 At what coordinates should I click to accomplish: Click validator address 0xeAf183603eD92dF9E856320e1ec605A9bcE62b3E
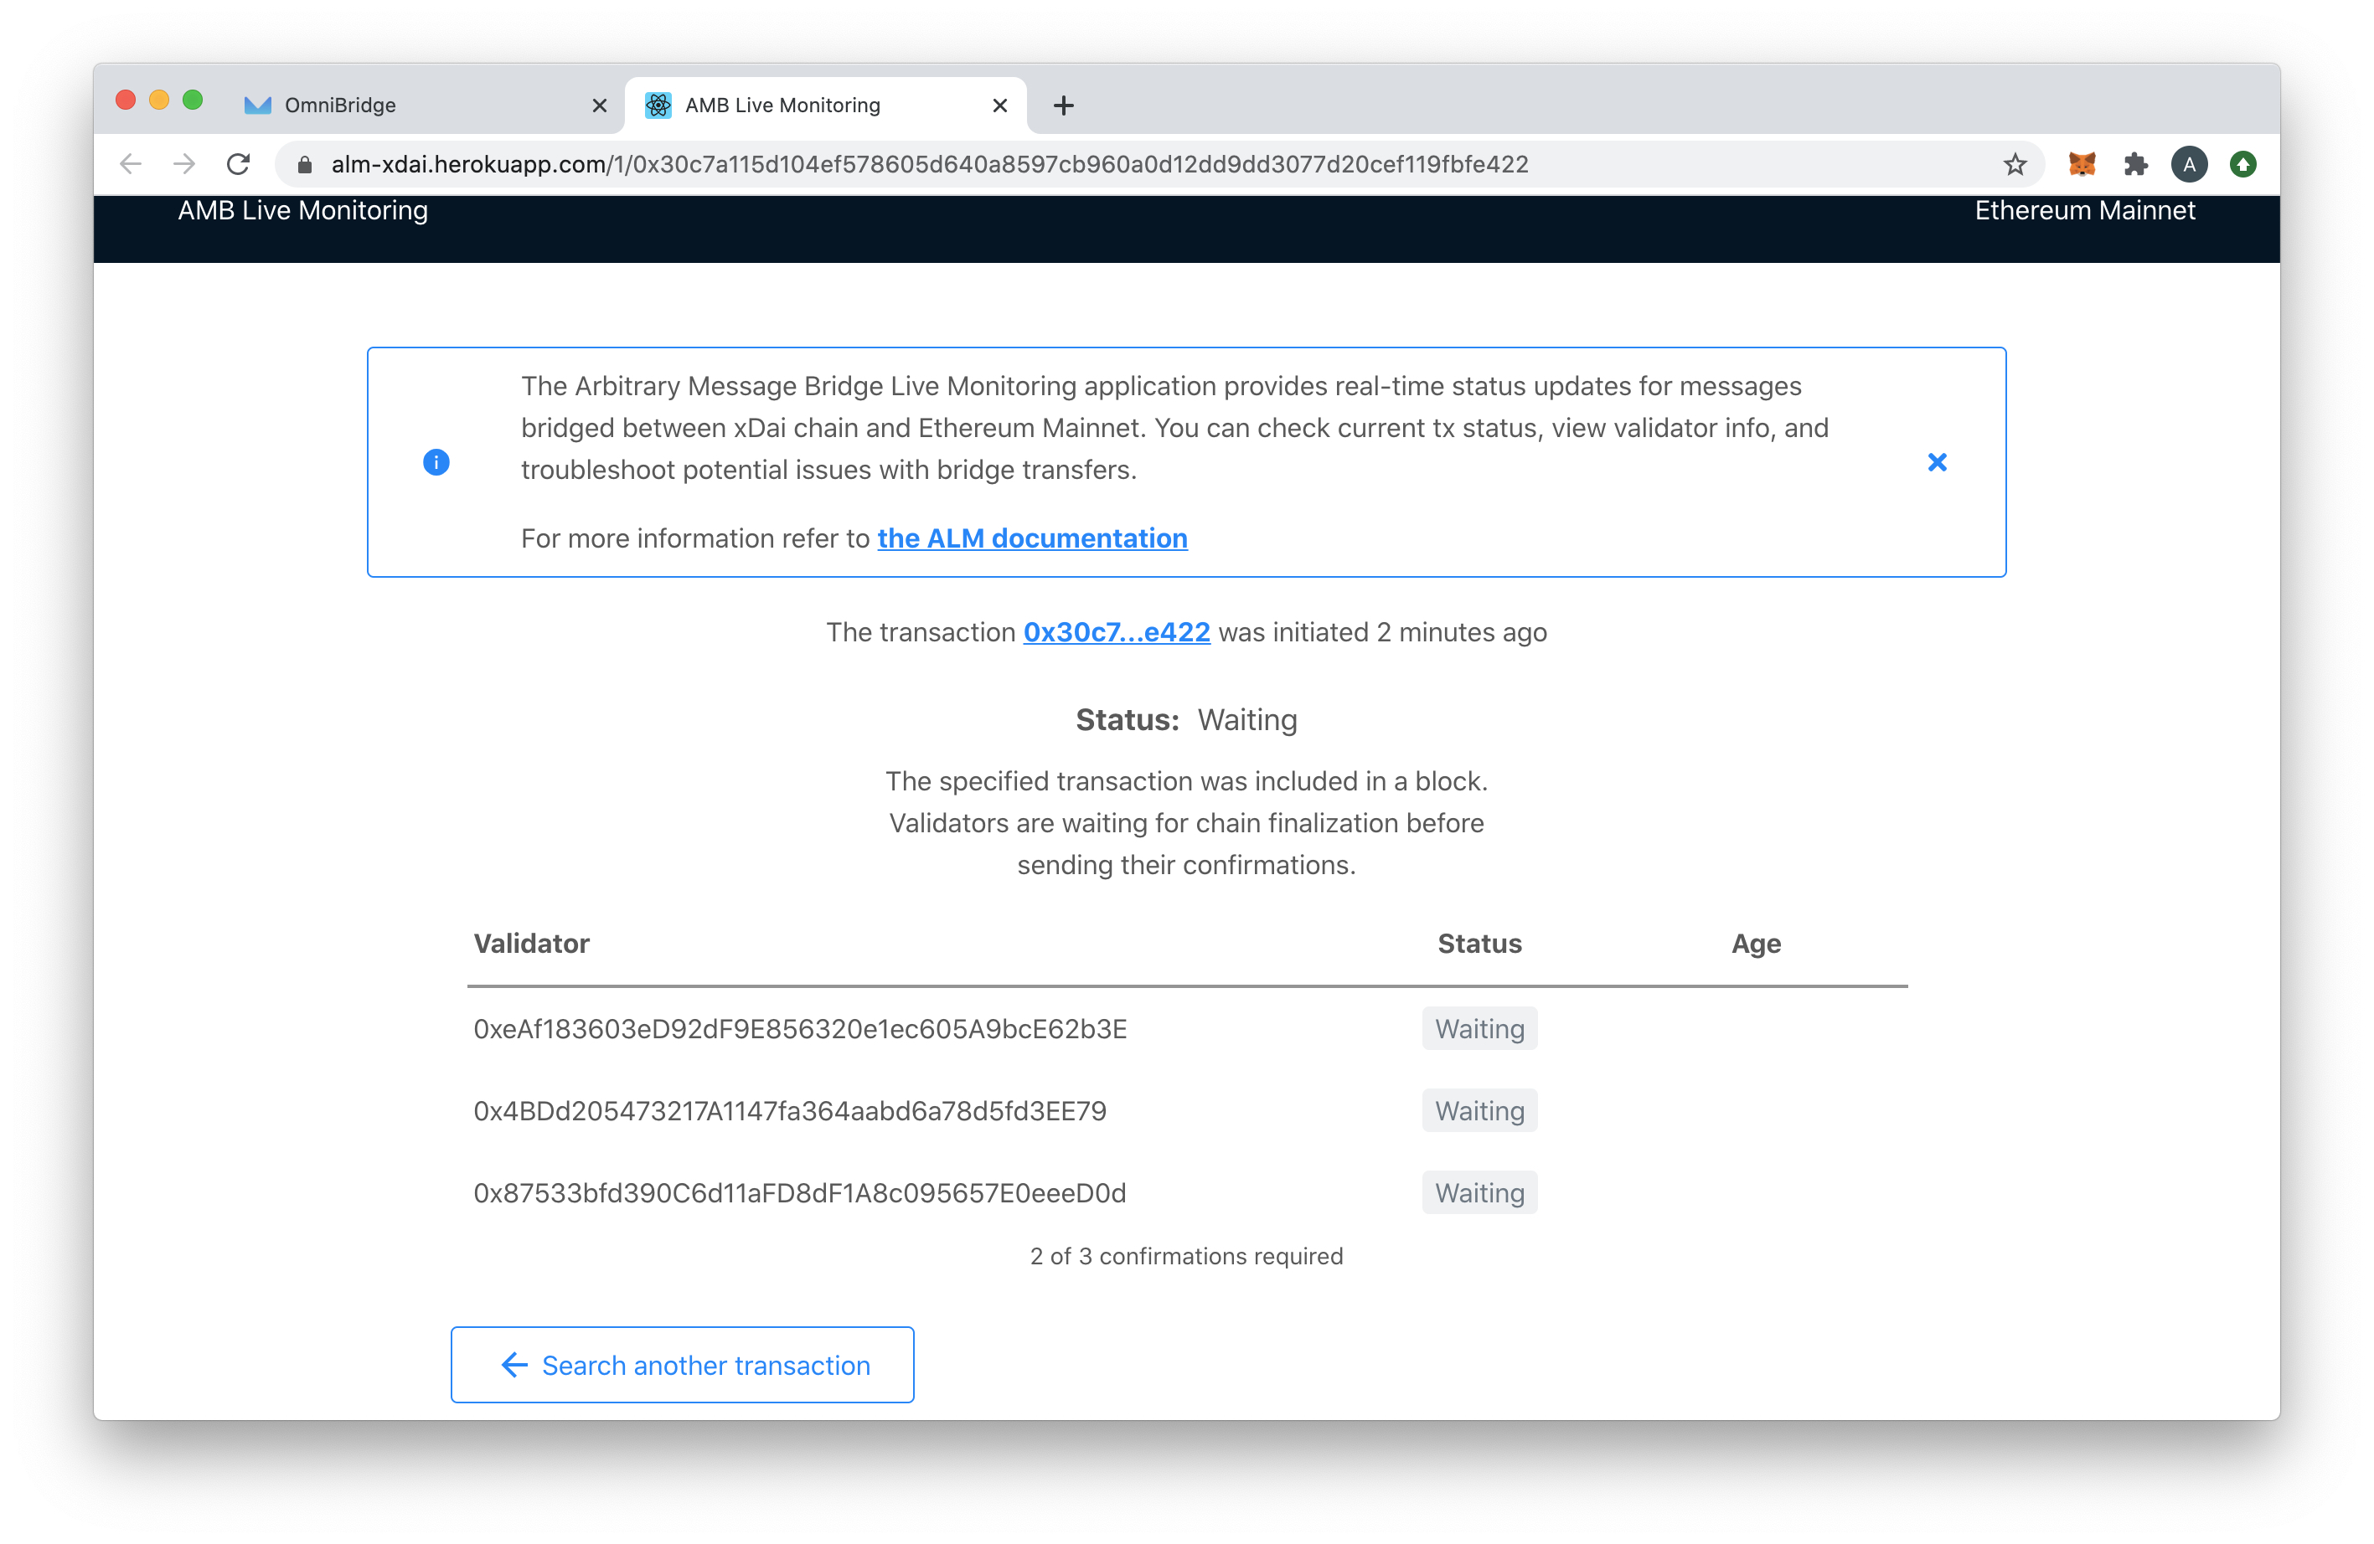pyautogui.click(x=800, y=1029)
